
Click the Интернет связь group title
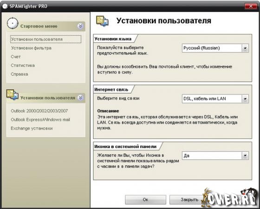(111, 90)
